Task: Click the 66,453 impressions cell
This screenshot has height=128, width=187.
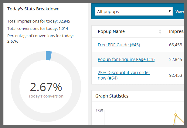Action: point(175,45)
